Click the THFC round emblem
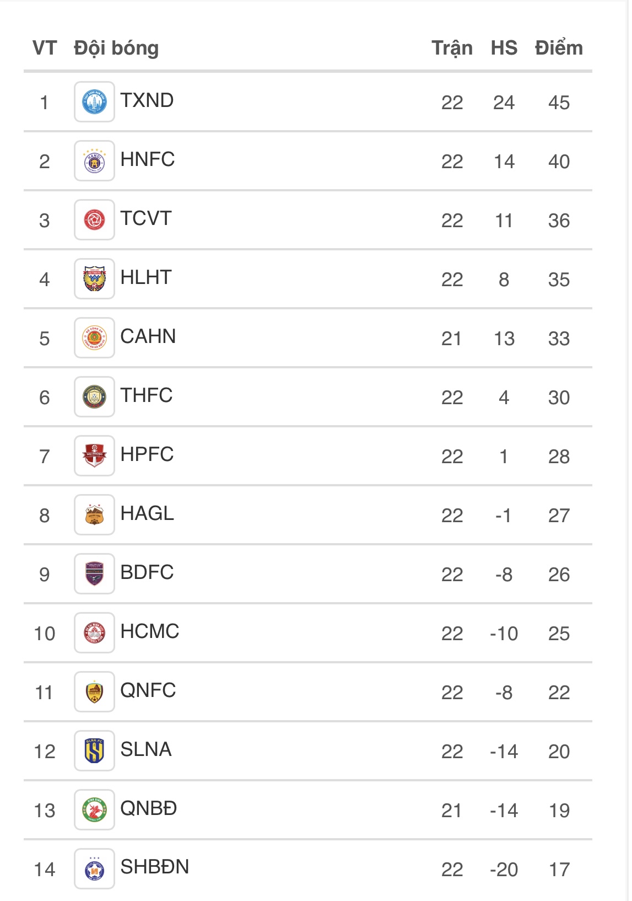The width and height of the screenshot is (632, 901). [x=94, y=397]
